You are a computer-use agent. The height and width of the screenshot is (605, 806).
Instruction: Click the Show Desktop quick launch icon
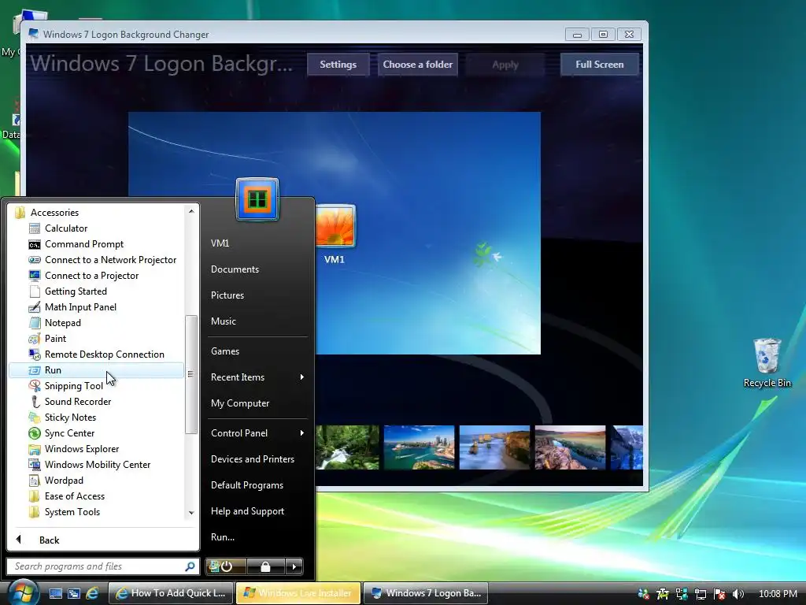click(56, 593)
